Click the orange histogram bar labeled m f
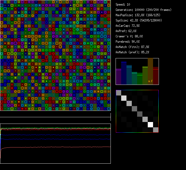This screenshot has height=170, width=186. coord(150,72)
